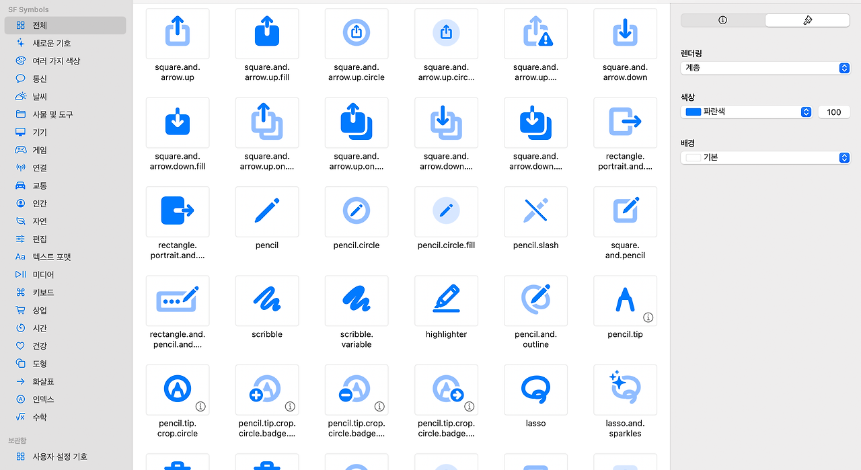Image resolution: width=861 pixels, height=470 pixels.
Task: Click info badge on the pencil.tip symbol
Action: (648, 317)
